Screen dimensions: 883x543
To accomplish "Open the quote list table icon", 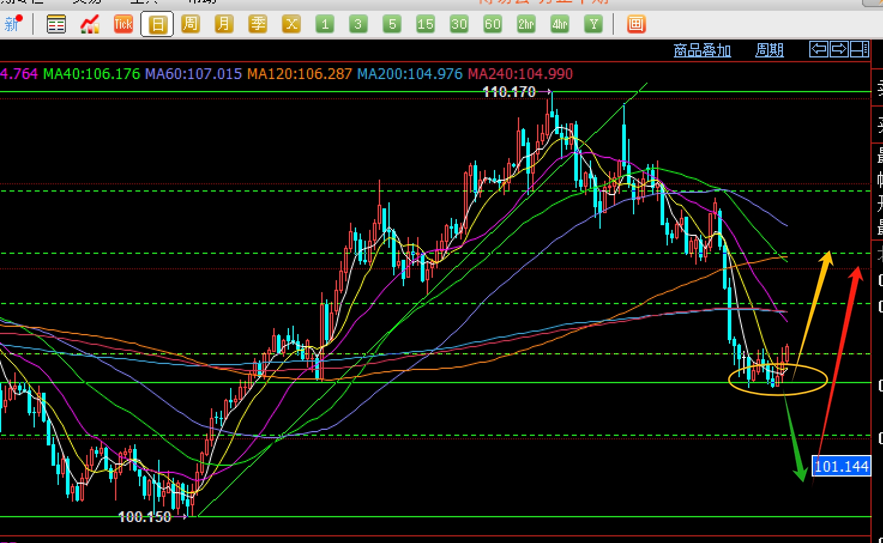I will click(x=56, y=25).
